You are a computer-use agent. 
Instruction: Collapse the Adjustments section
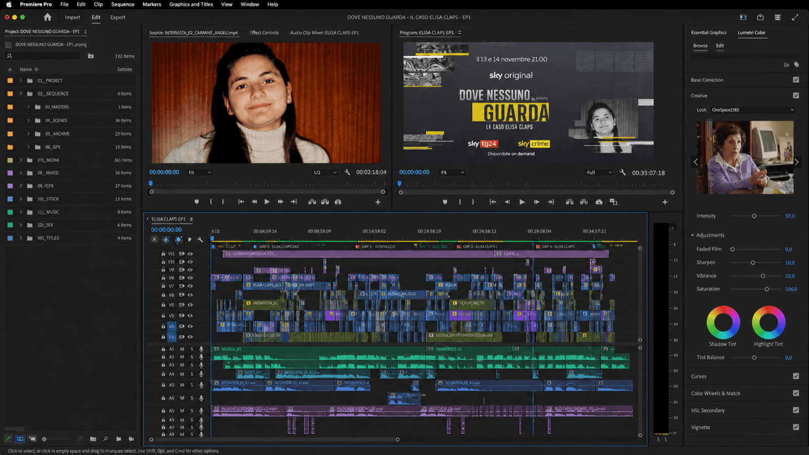coord(693,235)
